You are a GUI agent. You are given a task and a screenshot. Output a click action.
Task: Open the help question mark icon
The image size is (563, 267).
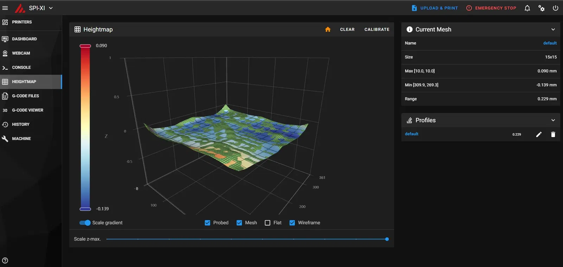5,260
